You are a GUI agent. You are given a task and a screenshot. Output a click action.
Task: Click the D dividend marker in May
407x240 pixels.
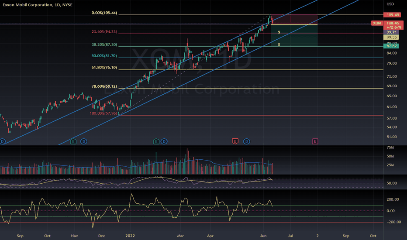(247, 141)
